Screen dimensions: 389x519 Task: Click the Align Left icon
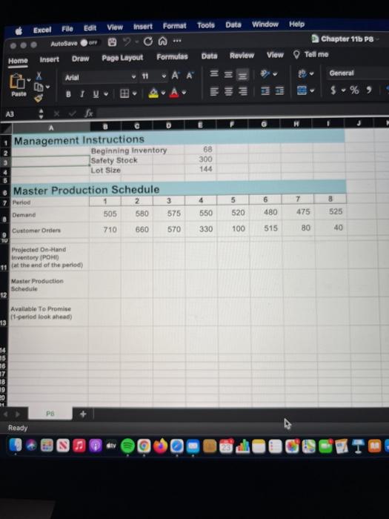214,91
